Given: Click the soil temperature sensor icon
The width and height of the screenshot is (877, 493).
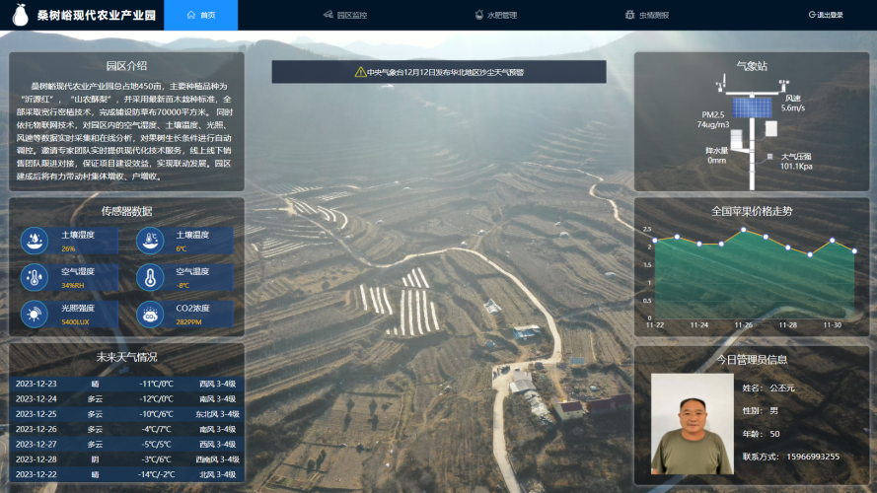Looking at the screenshot, I should click(150, 241).
